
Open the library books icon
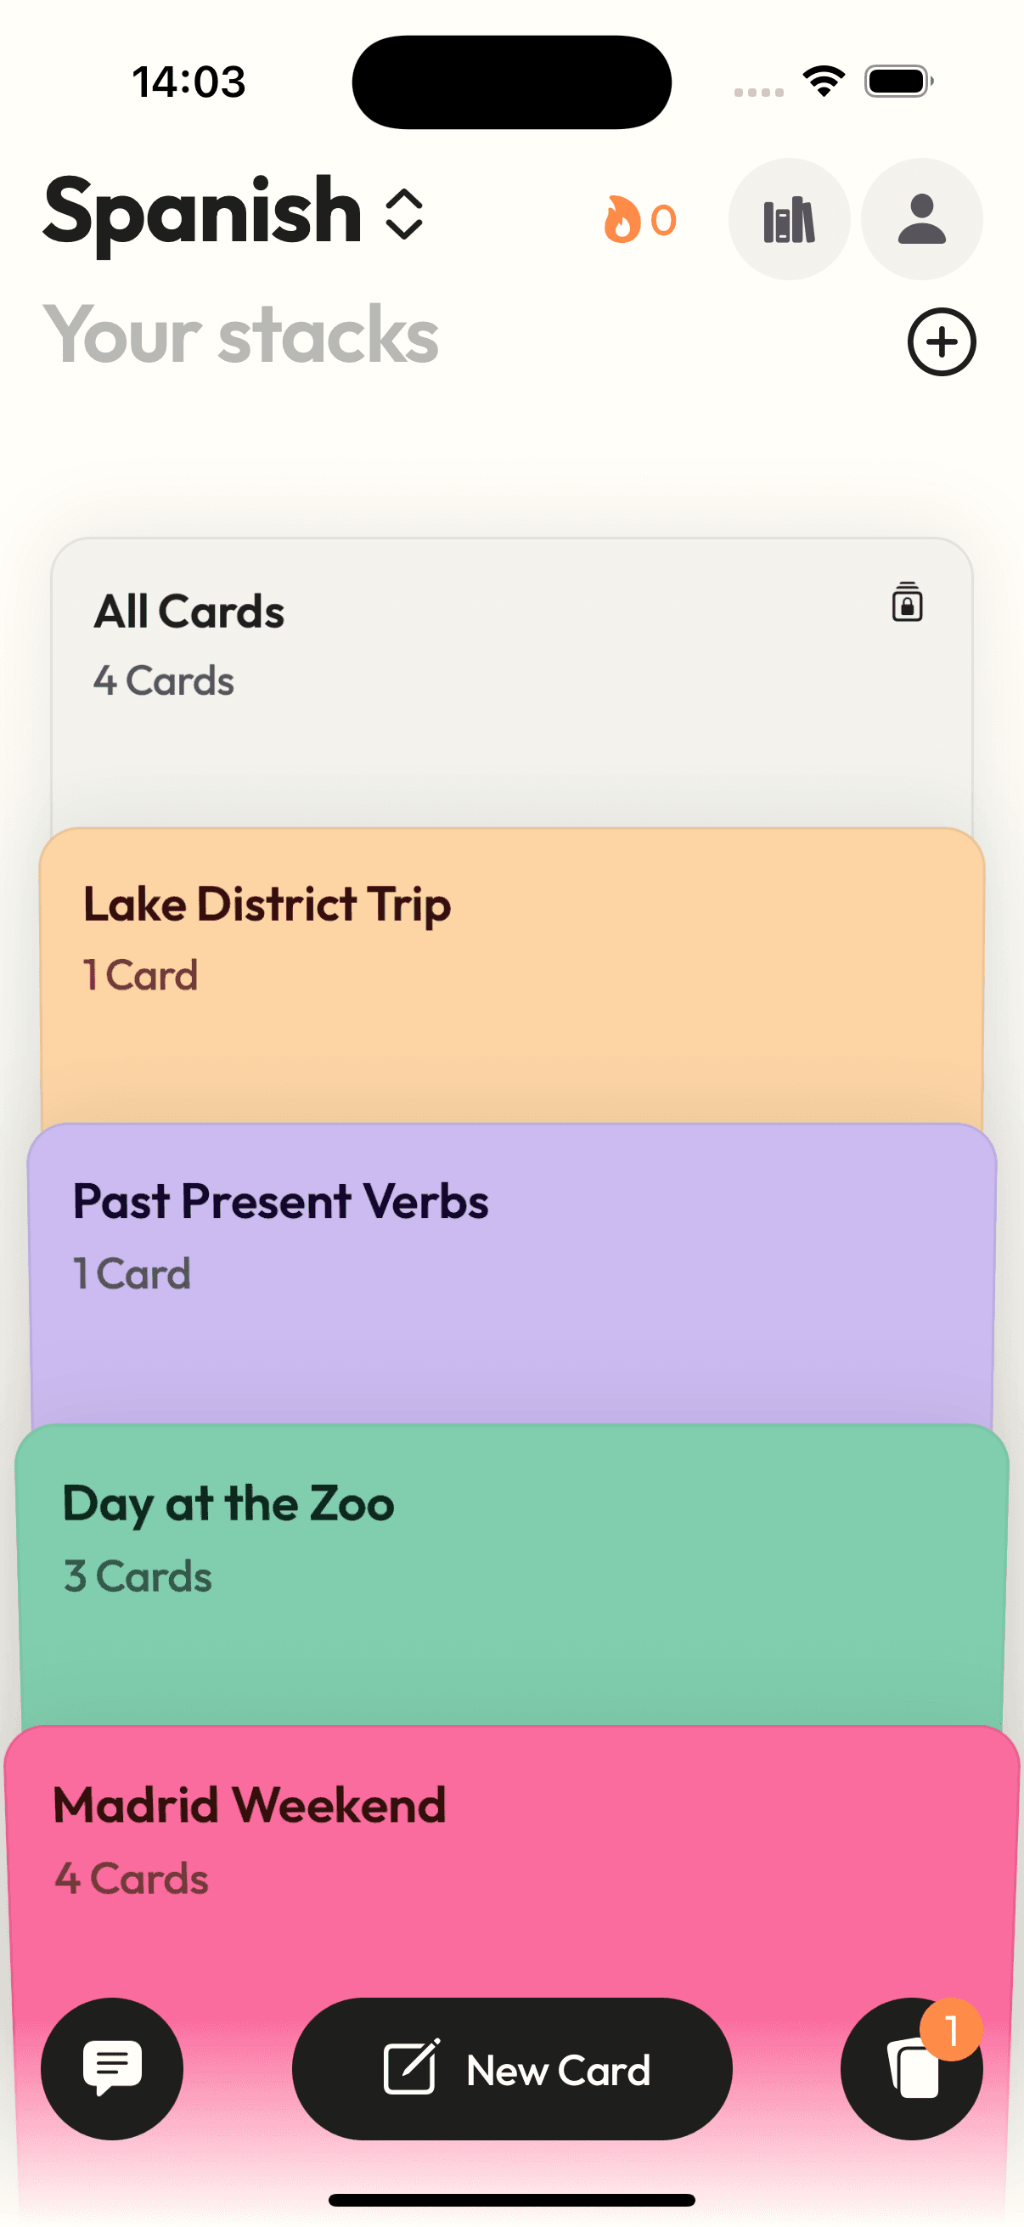(789, 220)
